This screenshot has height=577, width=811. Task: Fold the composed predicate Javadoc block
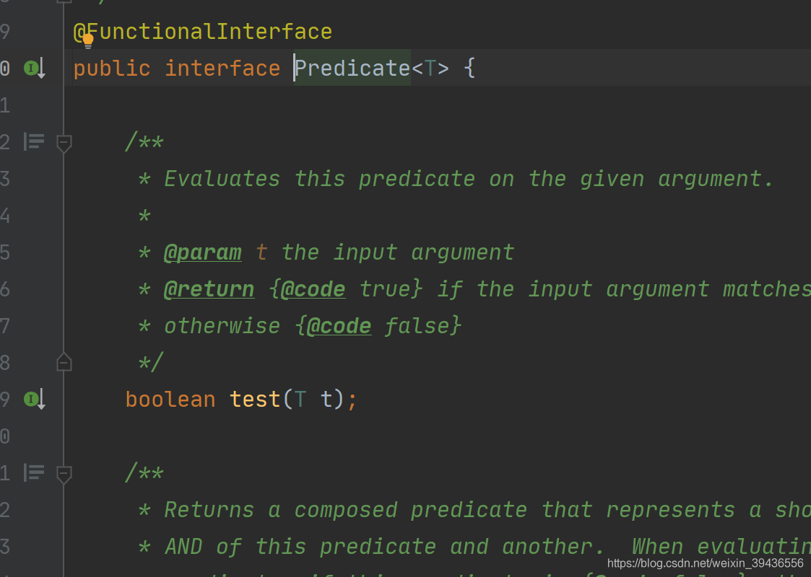pyautogui.click(x=64, y=474)
